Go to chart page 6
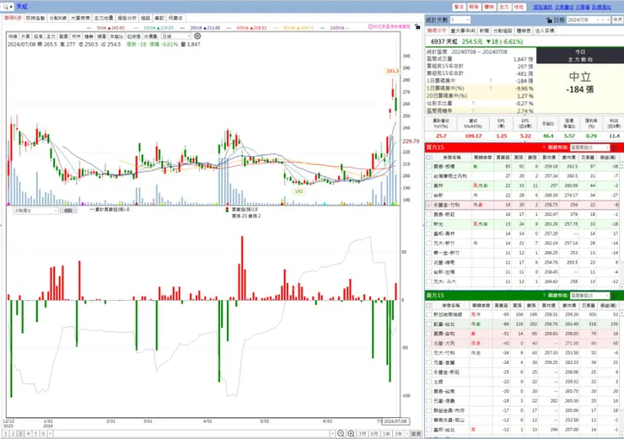The height and width of the screenshot is (439, 624). point(43,434)
